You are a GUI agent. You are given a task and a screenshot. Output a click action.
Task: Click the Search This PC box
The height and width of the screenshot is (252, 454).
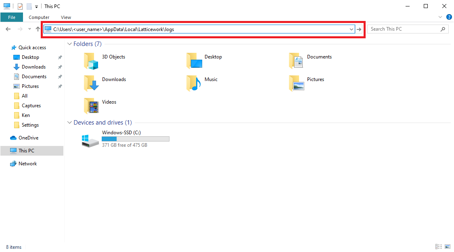point(408,29)
